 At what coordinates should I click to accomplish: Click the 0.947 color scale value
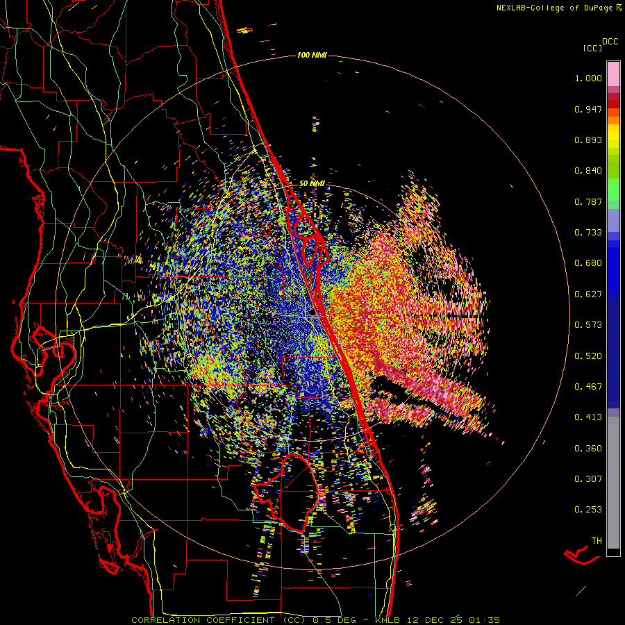coord(588,109)
